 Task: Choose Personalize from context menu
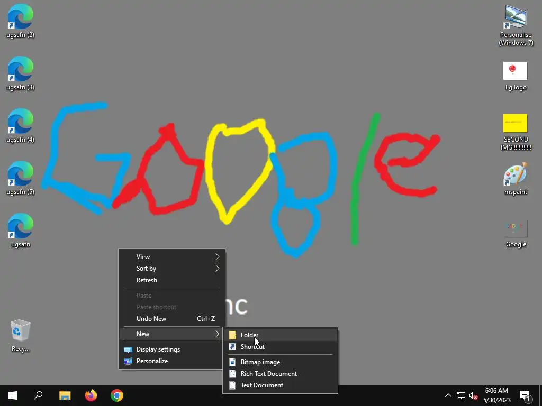(172, 361)
